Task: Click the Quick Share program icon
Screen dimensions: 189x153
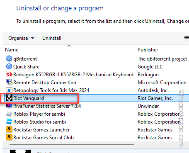Action: click(x=9, y=67)
